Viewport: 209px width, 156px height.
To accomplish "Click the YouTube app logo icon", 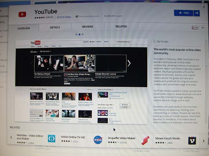I will coord(22,14).
